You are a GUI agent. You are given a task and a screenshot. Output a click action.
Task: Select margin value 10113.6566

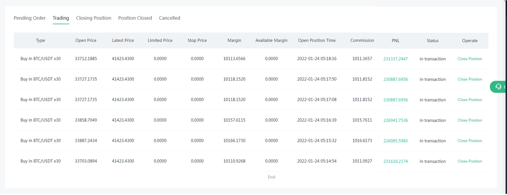point(234,59)
